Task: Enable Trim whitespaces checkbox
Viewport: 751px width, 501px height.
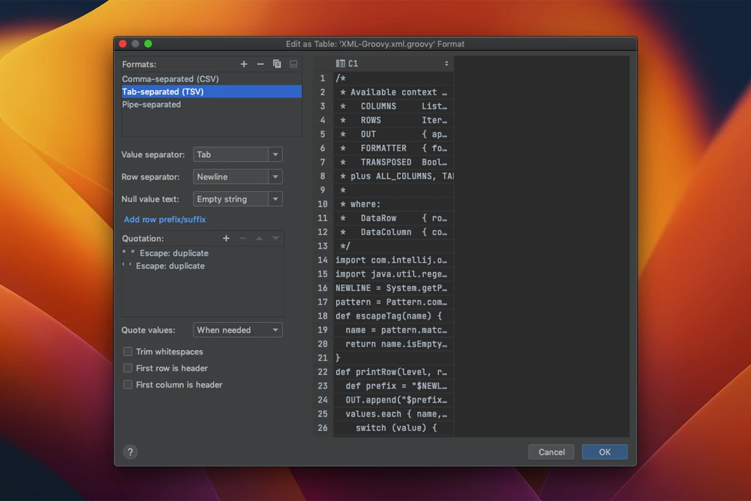Action: [128, 352]
